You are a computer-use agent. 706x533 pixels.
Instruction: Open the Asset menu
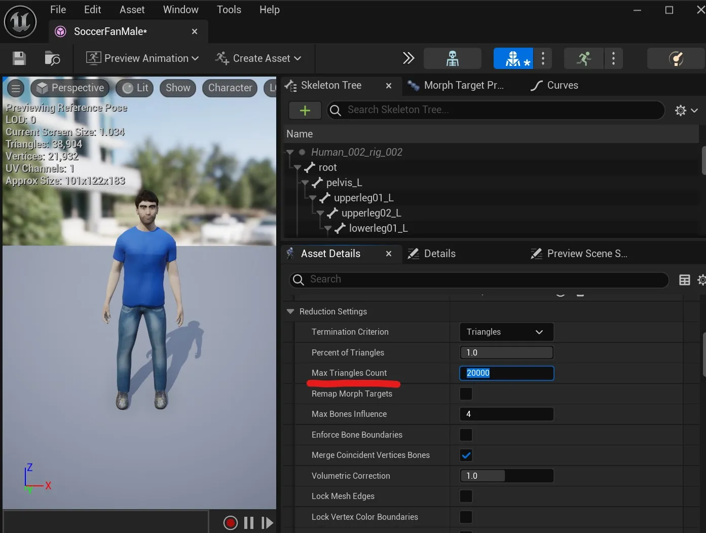click(x=131, y=9)
